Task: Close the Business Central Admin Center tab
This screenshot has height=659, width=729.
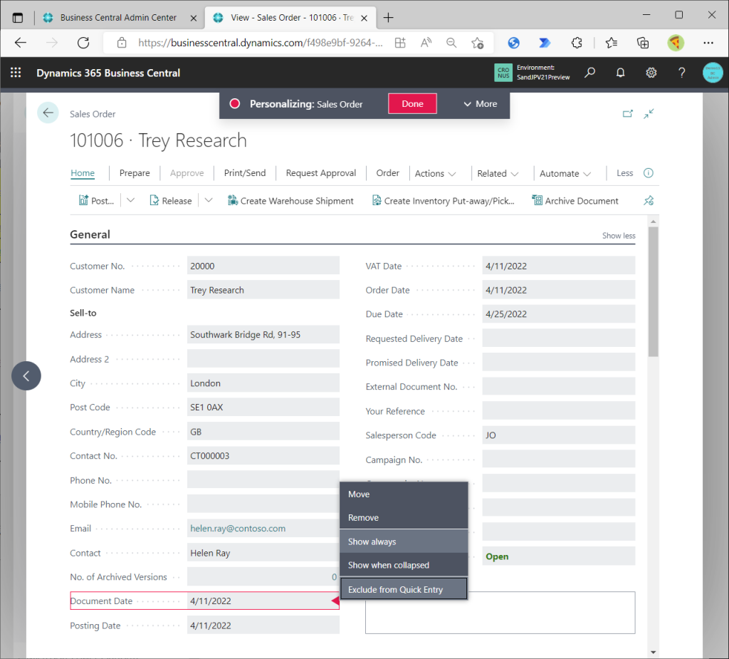Action: [194, 18]
